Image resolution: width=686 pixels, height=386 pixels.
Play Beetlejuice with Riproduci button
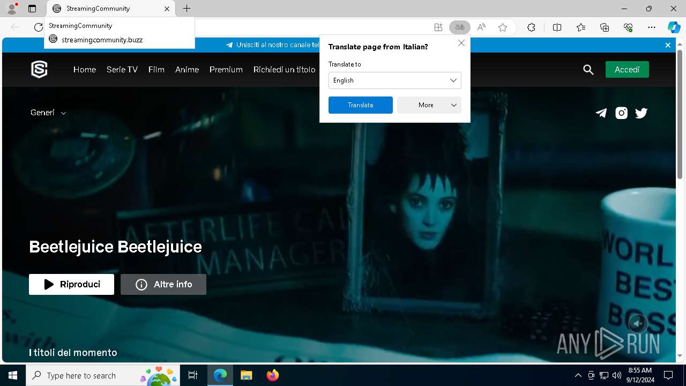coord(72,284)
